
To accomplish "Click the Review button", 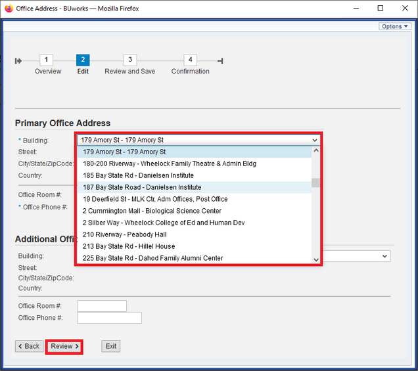I will [x=64, y=346].
